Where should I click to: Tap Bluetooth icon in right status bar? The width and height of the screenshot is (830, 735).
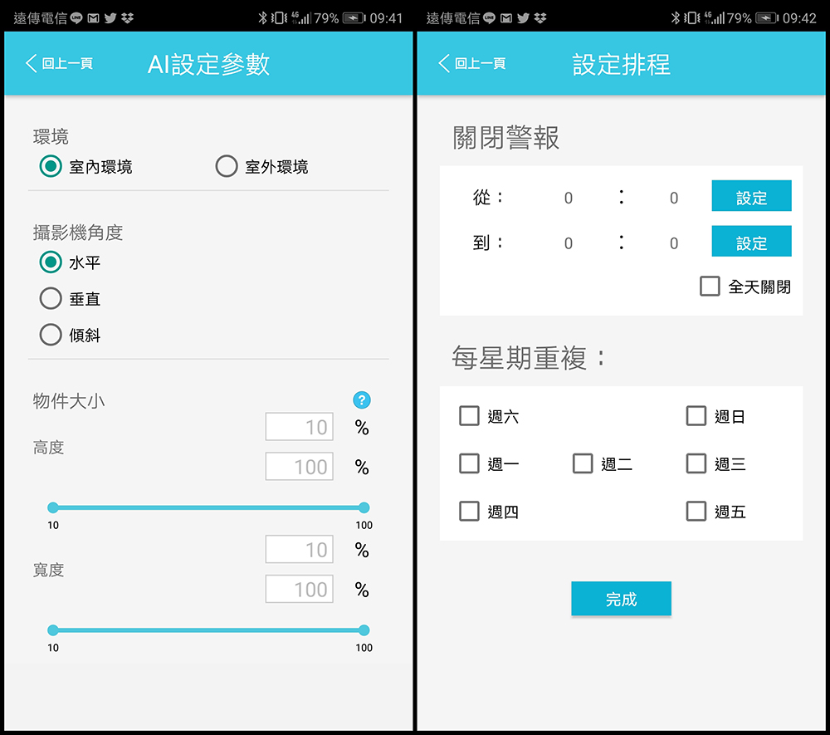pyautogui.click(x=675, y=18)
